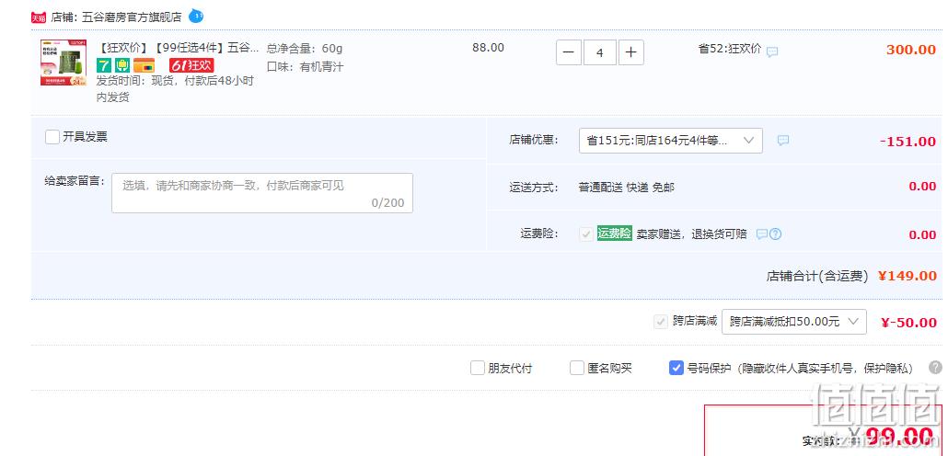
Task: Check the 开具发票 checkbox
Action: (x=52, y=137)
